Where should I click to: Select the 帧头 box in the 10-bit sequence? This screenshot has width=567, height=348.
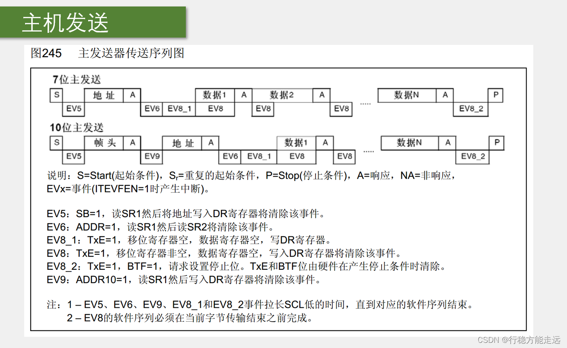104,143
